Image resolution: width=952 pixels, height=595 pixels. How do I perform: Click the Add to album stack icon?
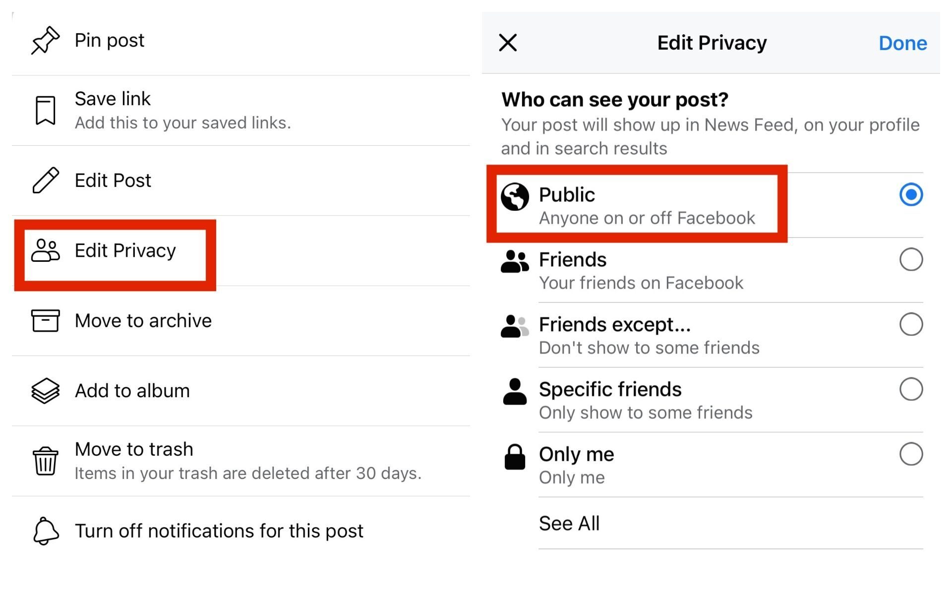45,391
